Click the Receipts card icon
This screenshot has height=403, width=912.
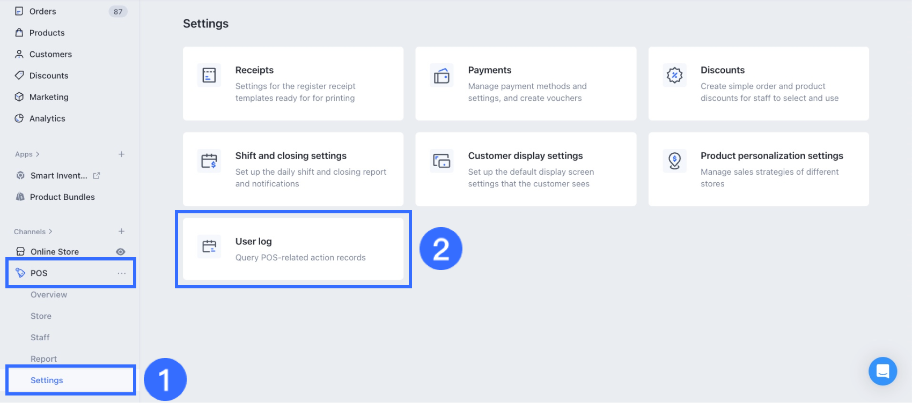tap(209, 75)
